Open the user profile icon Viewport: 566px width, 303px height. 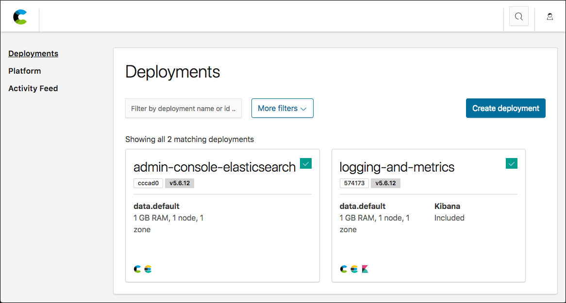549,16
